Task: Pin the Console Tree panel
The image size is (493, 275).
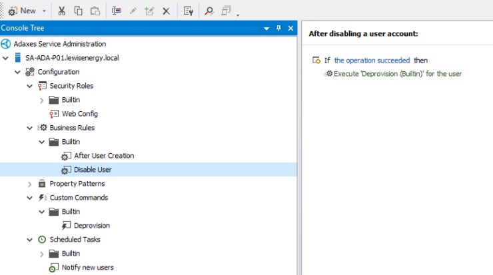Action: point(278,28)
